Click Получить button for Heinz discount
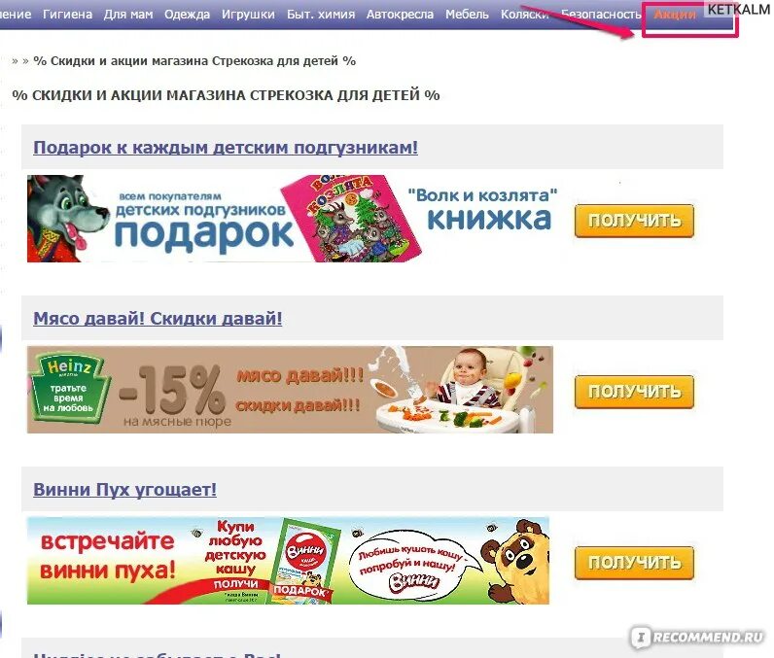 (634, 392)
